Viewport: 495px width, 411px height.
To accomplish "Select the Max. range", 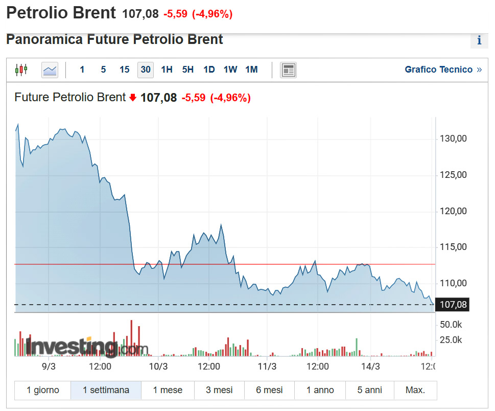I will click(415, 390).
